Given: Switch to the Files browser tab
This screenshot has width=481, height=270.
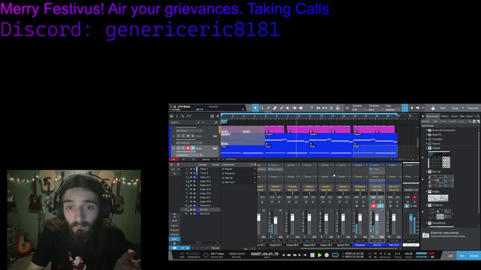Looking at the screenshot, I should [462, 116].
